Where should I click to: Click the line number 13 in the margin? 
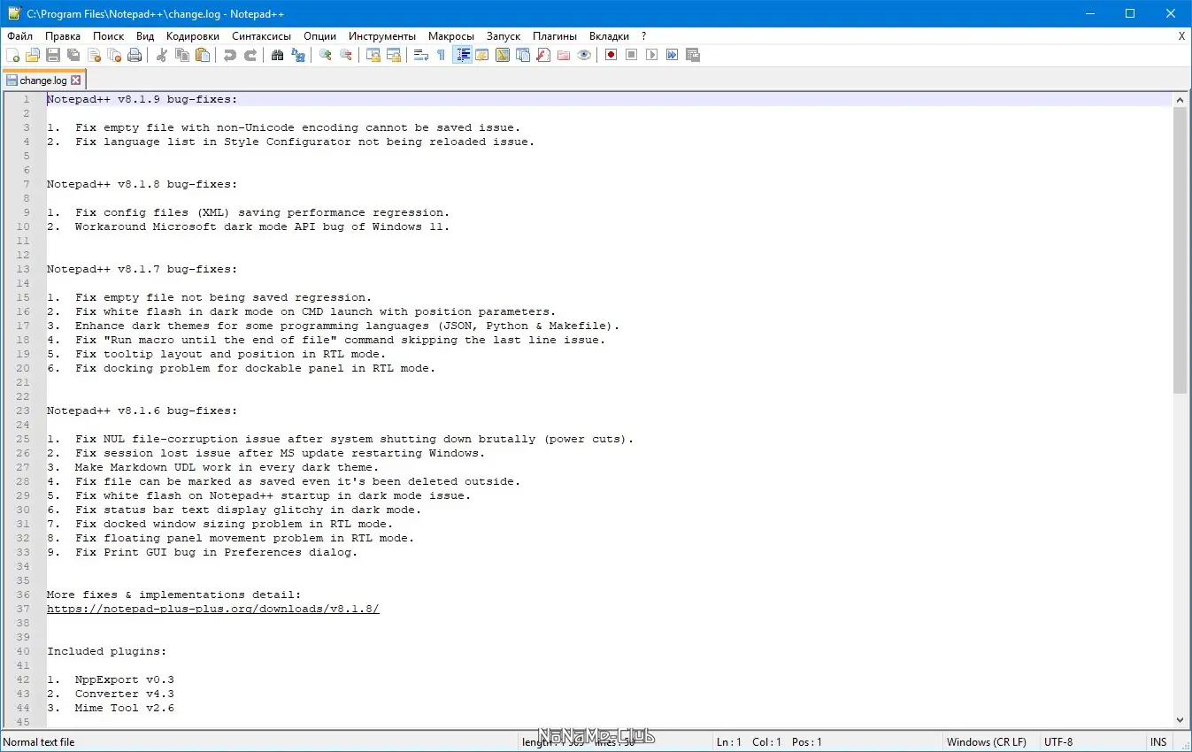click(x=24, y=269)
